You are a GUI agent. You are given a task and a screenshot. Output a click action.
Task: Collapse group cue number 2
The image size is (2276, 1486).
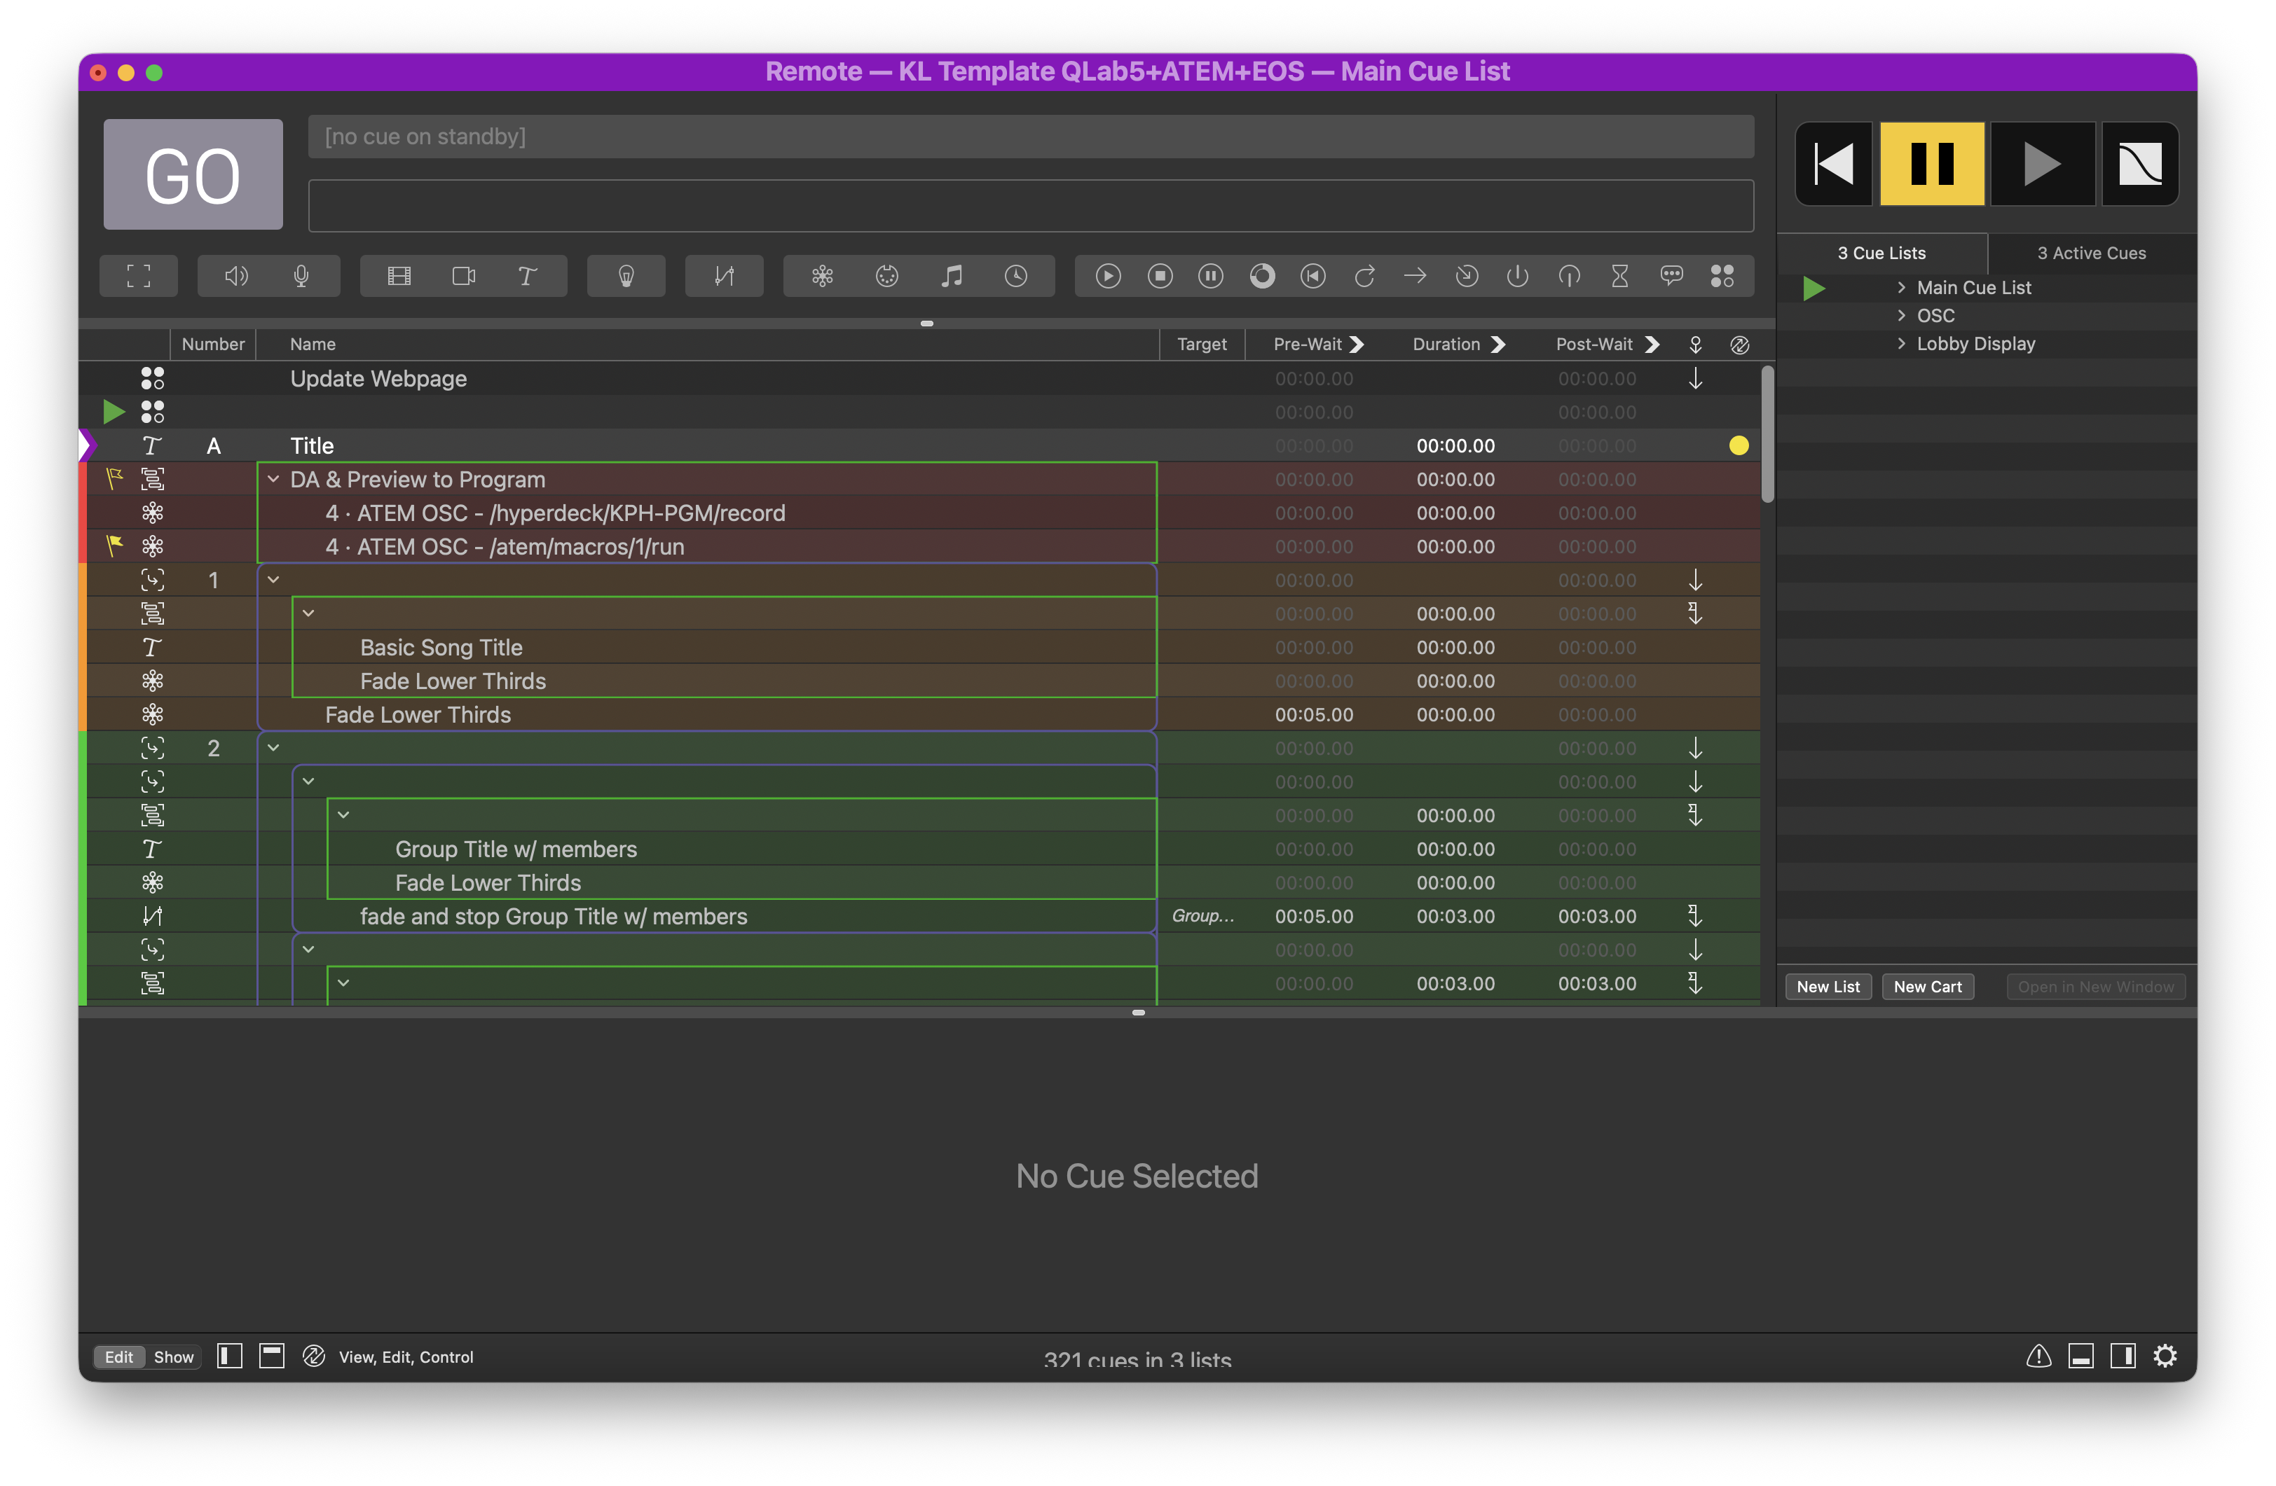tap(273, 749)
